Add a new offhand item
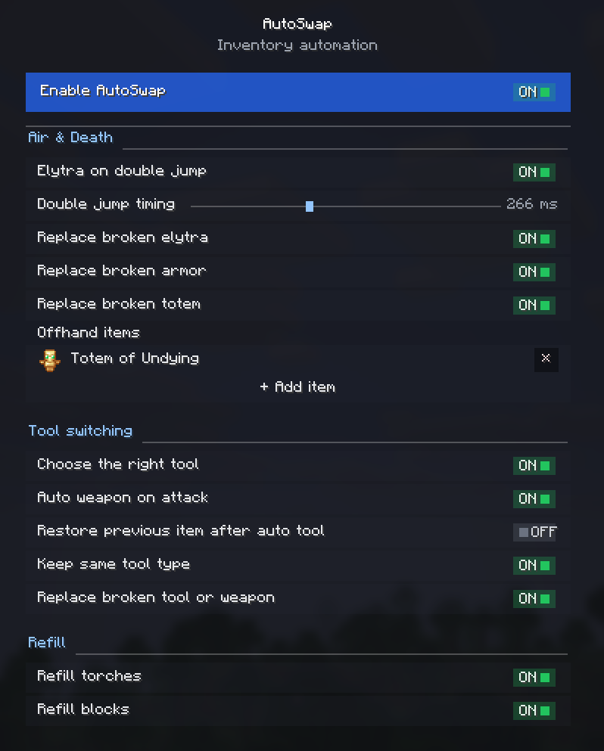The image size is (604, 751). (x=297, y=387)
